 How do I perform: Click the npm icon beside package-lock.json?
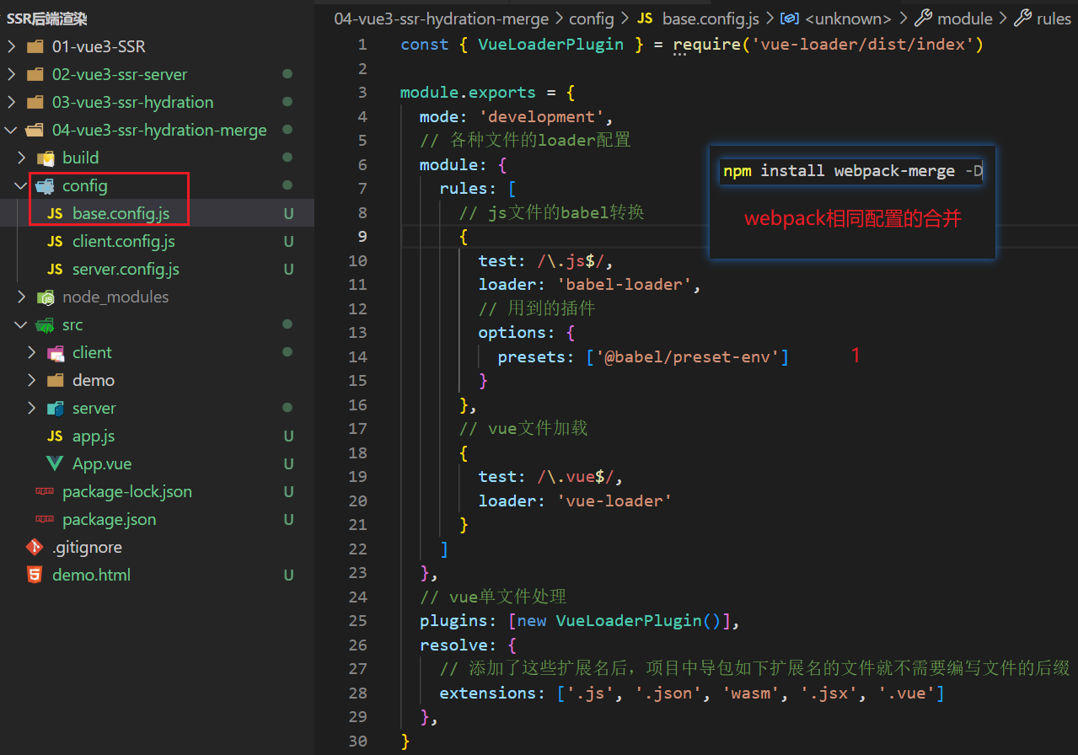point(45,491)
